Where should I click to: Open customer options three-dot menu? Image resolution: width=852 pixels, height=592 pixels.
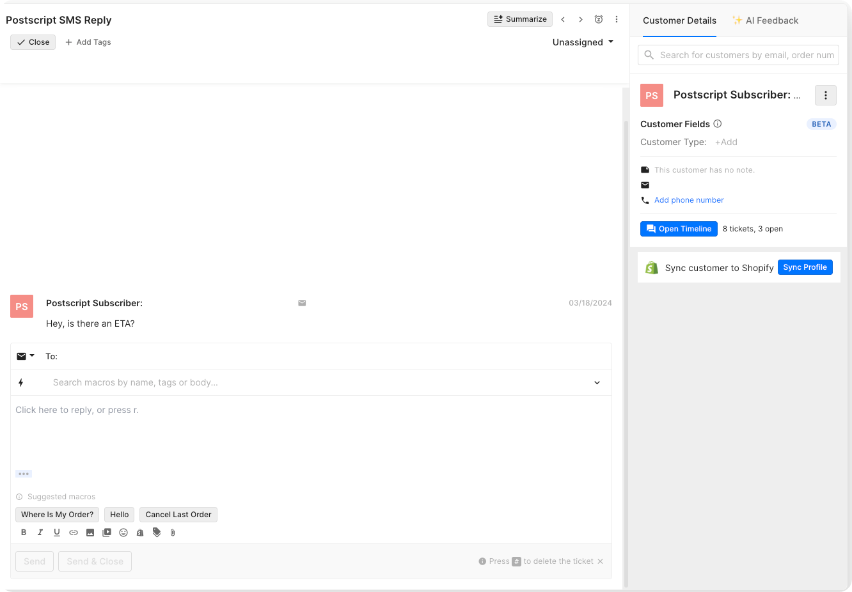point(826,95)
